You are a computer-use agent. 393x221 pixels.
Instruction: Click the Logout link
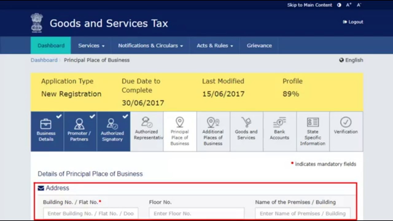[353, 22]
